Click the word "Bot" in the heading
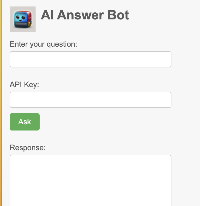200x206 pixels. coord(118,15)
